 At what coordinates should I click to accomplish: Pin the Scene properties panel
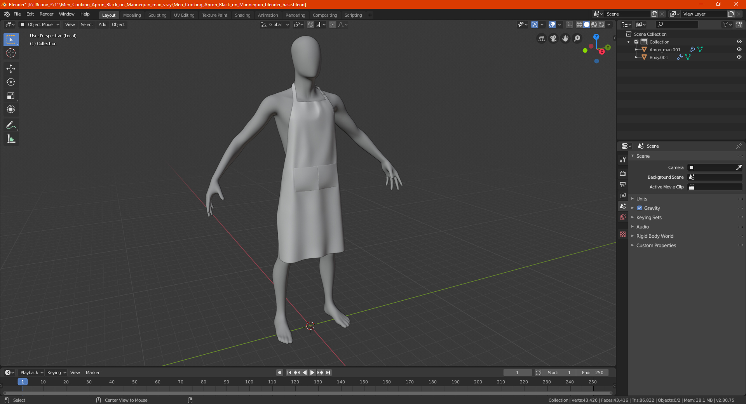(739, 146)
